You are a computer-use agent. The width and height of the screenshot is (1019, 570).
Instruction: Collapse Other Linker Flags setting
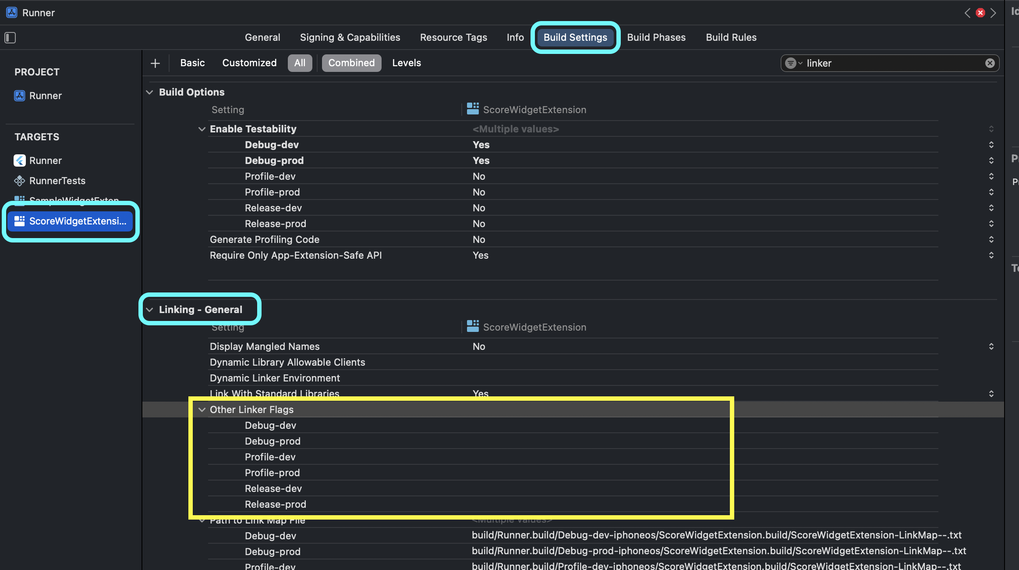[x=202, y=410]
